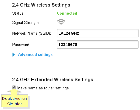Click the Sie hier text in the callout

point(15,104)
